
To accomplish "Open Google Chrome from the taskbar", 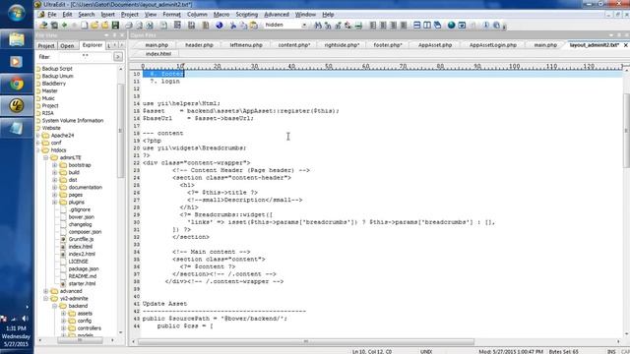I will [17, 84].
